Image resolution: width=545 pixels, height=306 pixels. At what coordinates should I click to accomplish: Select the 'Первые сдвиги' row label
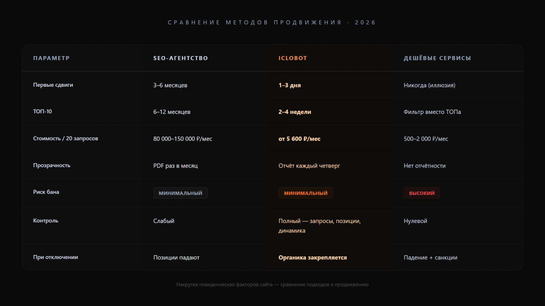[x=53, y=85]
